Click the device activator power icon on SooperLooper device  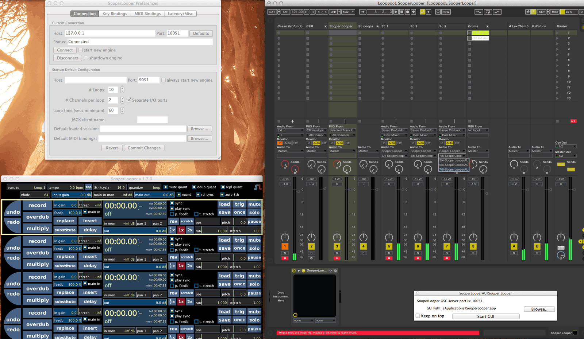[294, 270]
